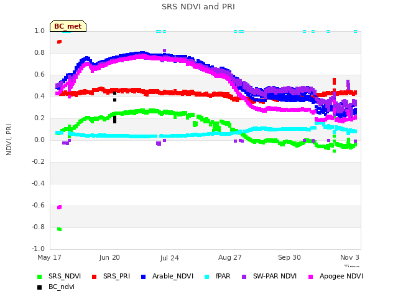The height and width of the screenshot is (299, 398).
Task: Click the -0.4 y-axis tick label
Action: click(39, 184)
